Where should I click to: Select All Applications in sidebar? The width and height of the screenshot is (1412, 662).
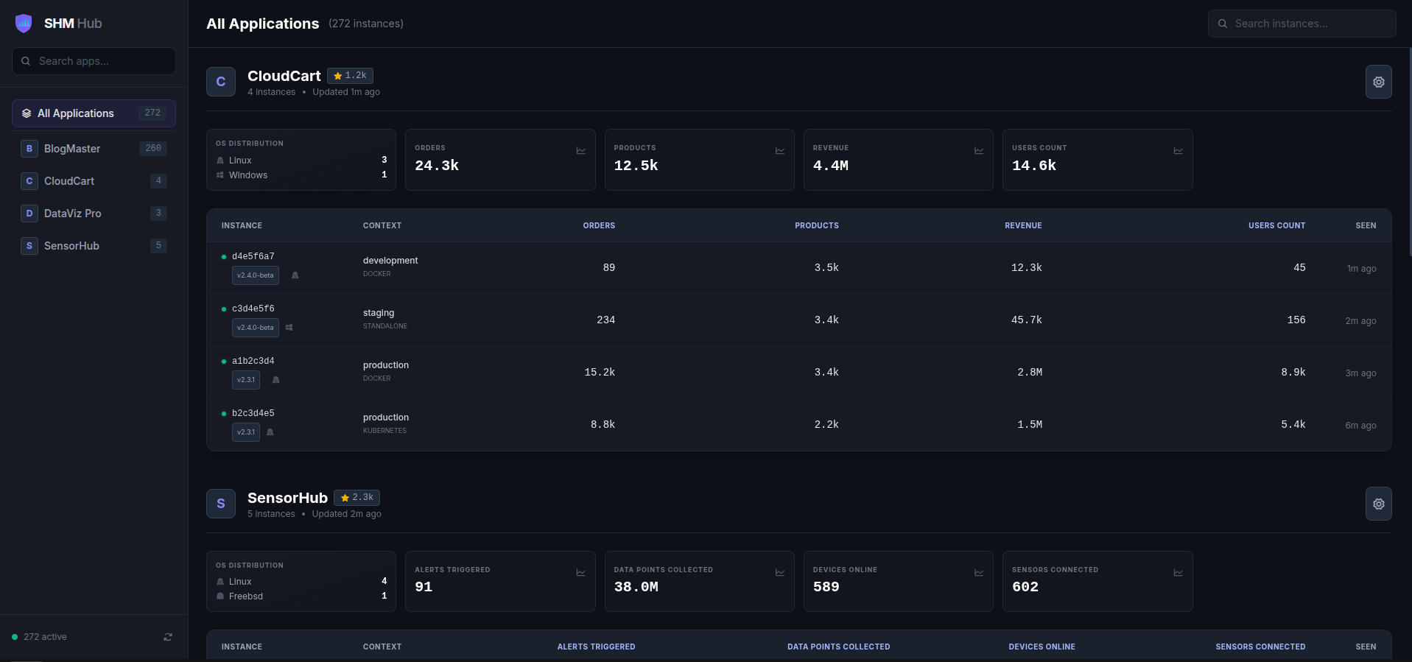tap(94, 113)
